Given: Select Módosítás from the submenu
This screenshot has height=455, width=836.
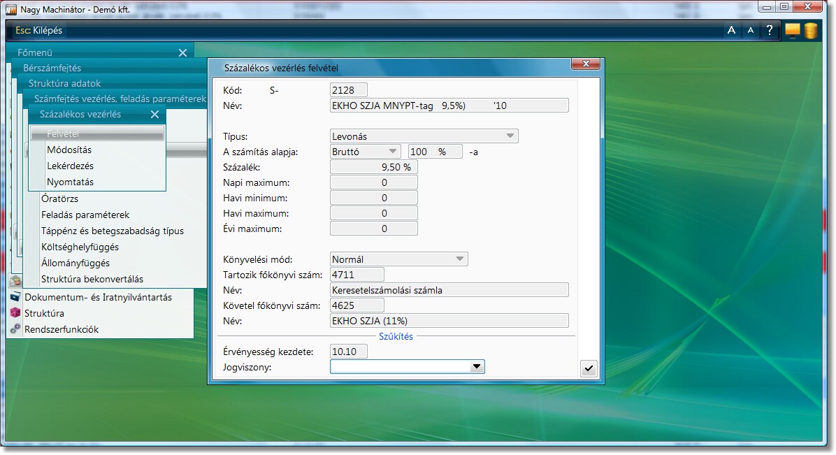Looking at the screenshot, I should [69, 150].
